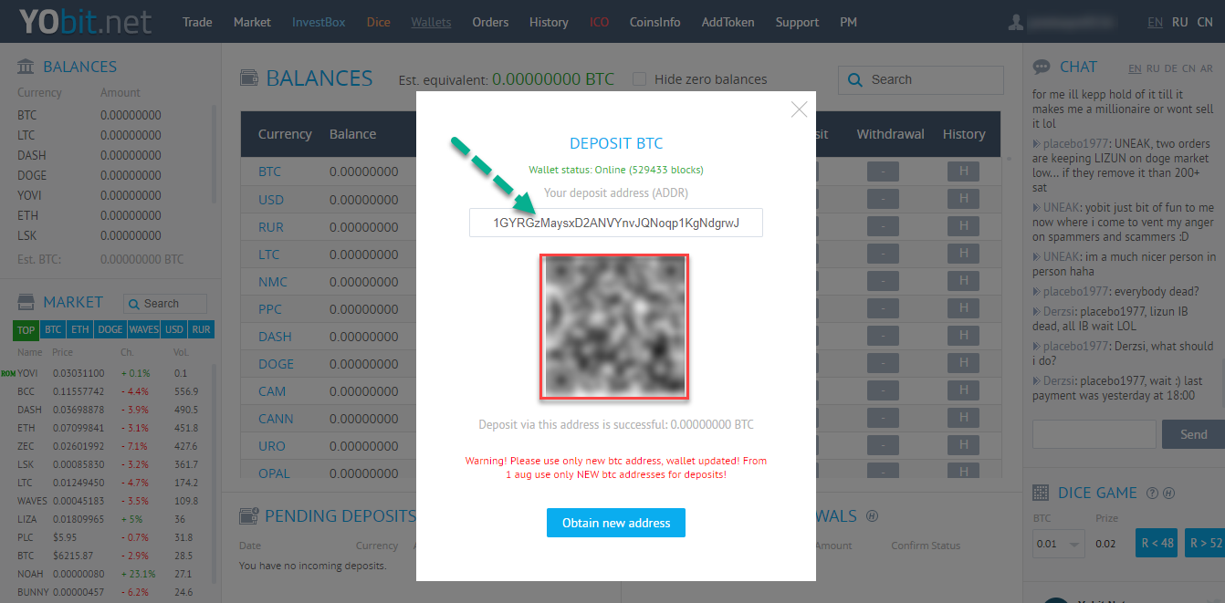Select NOAH row in market list
This screenshot has height=603, width=1225.
[108, 574]
